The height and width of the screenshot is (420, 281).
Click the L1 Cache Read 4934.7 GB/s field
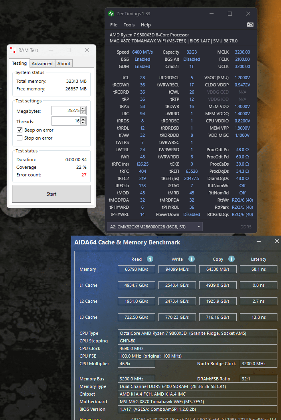(x=137, y=285)
